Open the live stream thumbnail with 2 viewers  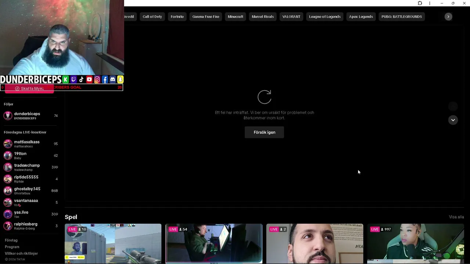(315, 243)
